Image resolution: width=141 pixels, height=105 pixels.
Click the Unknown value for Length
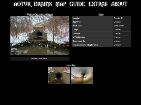(117, 30)
